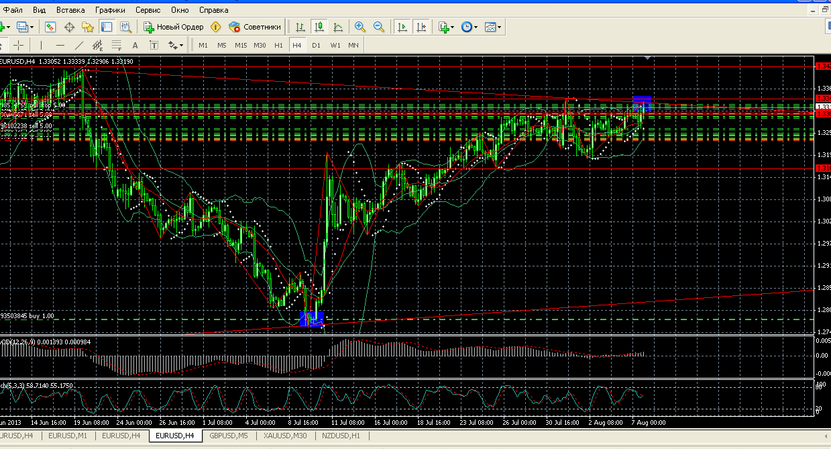Select the W1 timeframe
Screen dimensions: 831x449
[x=335, y=45]
